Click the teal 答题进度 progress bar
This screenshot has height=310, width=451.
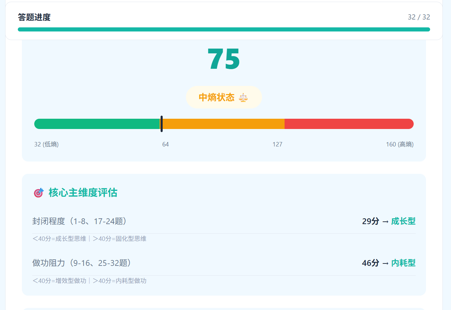[224, 29]
